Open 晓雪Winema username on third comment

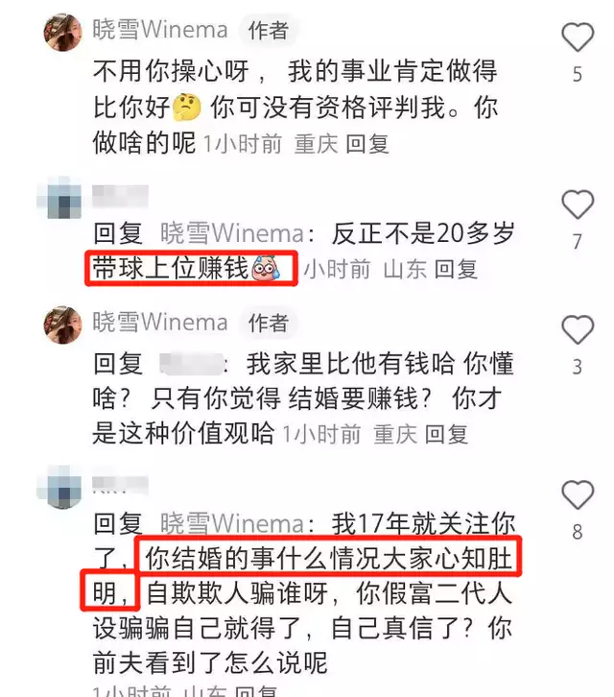pyautogui.click(x=160, y=323)
